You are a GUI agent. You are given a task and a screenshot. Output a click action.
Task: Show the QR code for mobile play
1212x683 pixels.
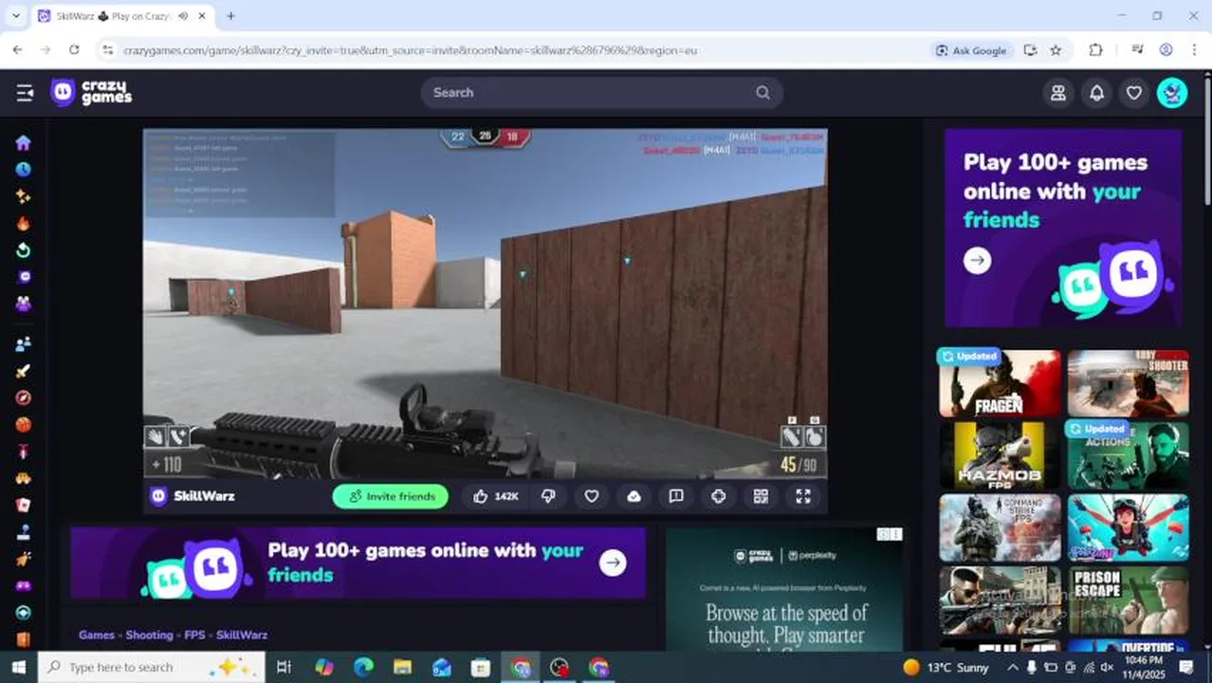click(x=761, y=496)
